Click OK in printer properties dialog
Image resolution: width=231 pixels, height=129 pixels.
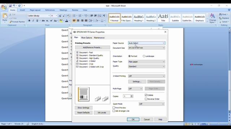[x=133, y=119]
